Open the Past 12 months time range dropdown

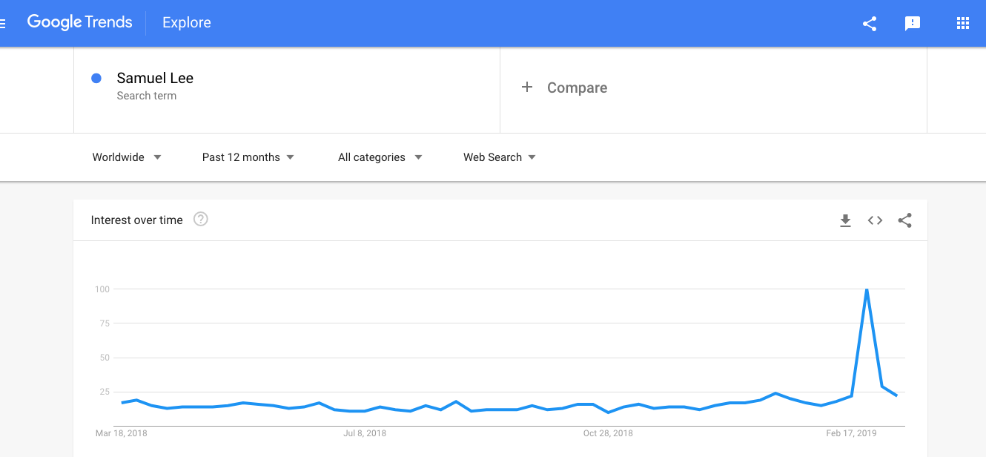tap(248, 157)
